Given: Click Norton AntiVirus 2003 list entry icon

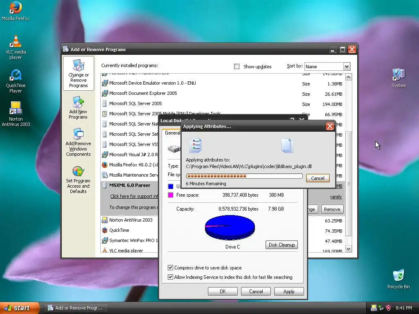Looking at the screenshot, I should [x=104, y=220].
